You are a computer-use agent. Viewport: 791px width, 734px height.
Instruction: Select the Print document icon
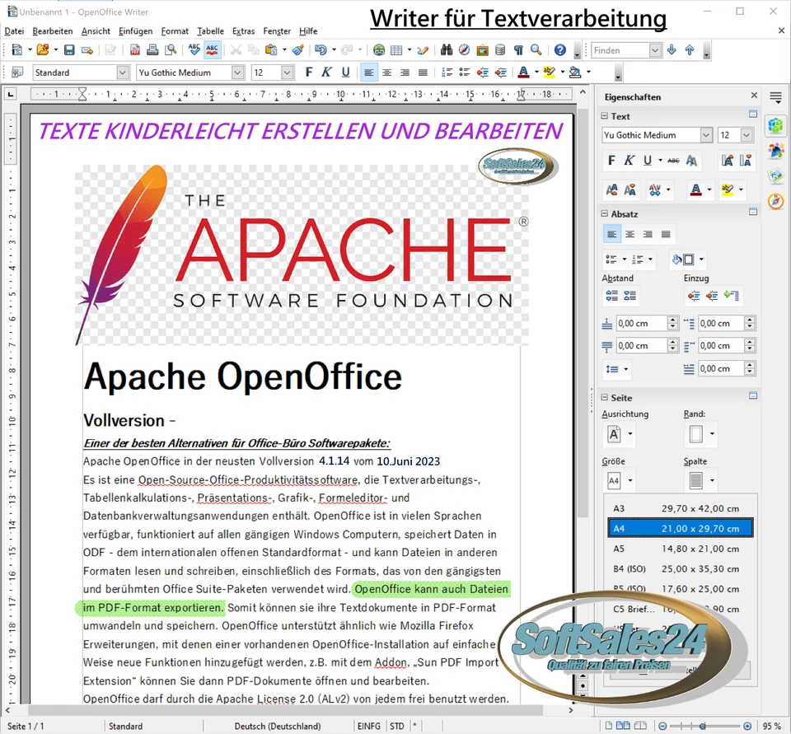(152, 50)
